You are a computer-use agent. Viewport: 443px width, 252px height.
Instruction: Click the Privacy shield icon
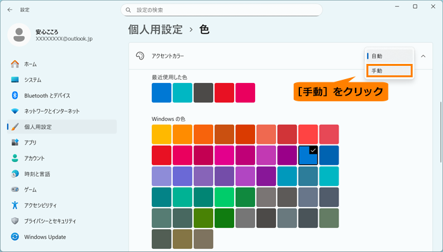pyautogui.click(x=15, y=221)
